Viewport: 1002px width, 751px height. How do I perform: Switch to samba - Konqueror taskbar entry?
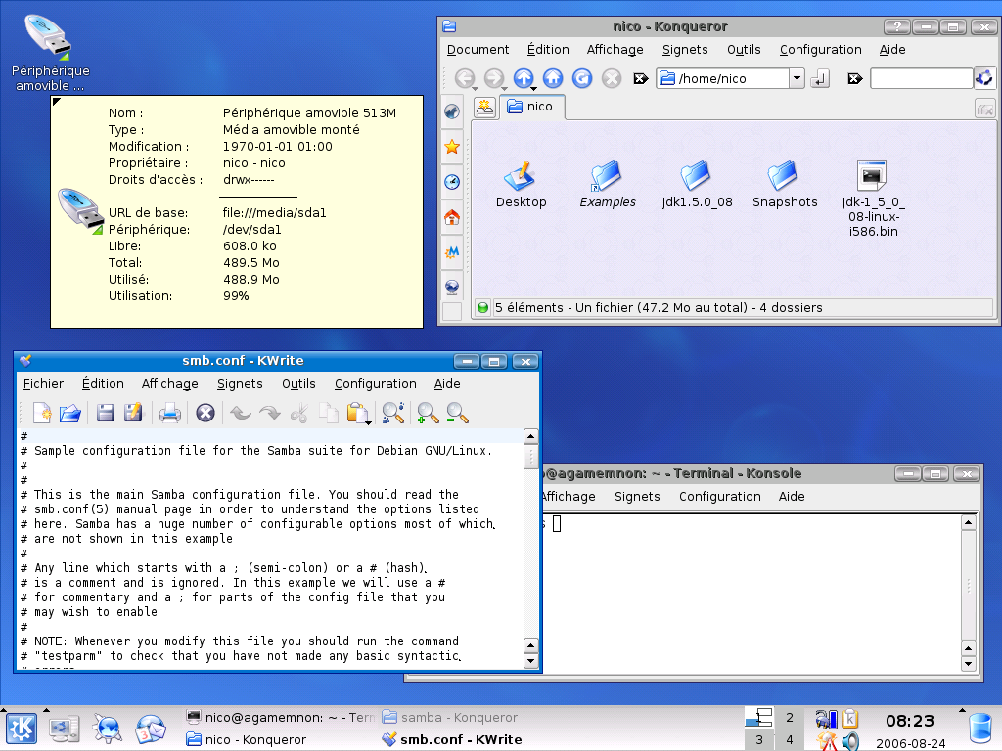coord(450,717)
